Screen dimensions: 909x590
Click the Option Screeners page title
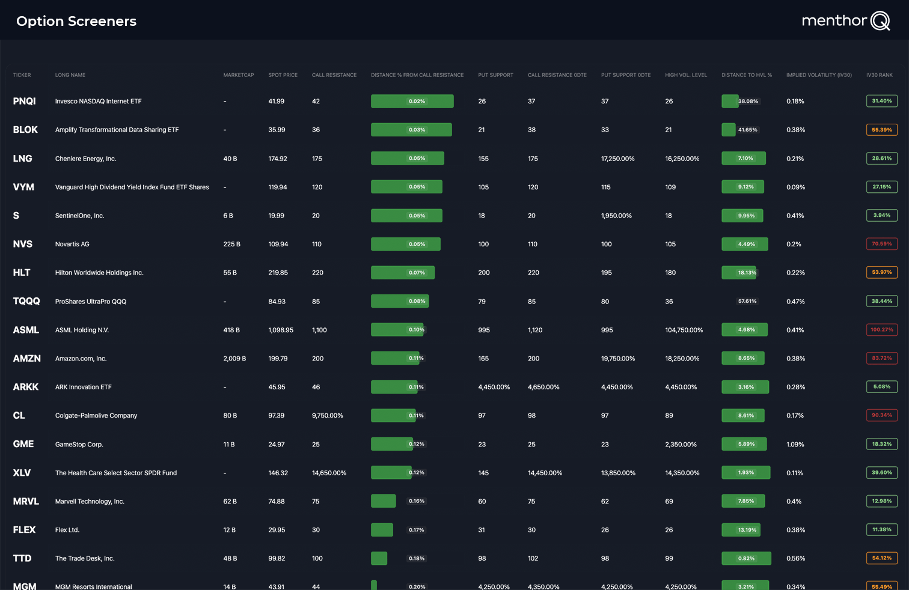[x=76, y=21]
